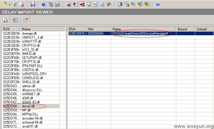Viewport: 214px width, 129px height.
Task: Select WINHTTP.dll row
Action: 30,42
